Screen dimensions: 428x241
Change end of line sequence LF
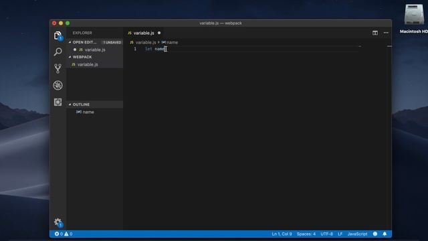point(340,234)
